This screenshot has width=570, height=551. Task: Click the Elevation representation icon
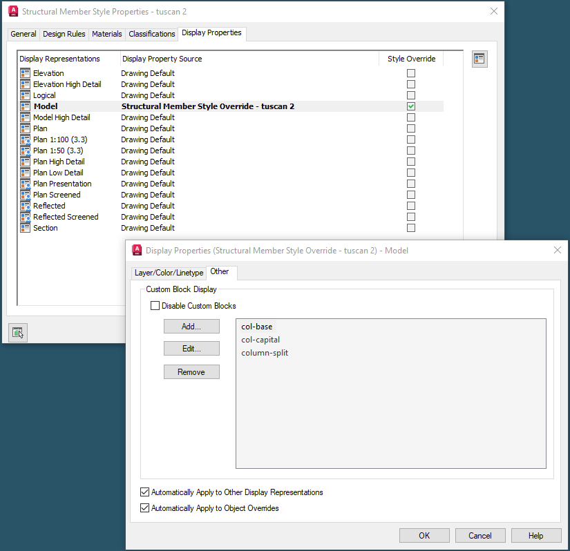(26, 72)
